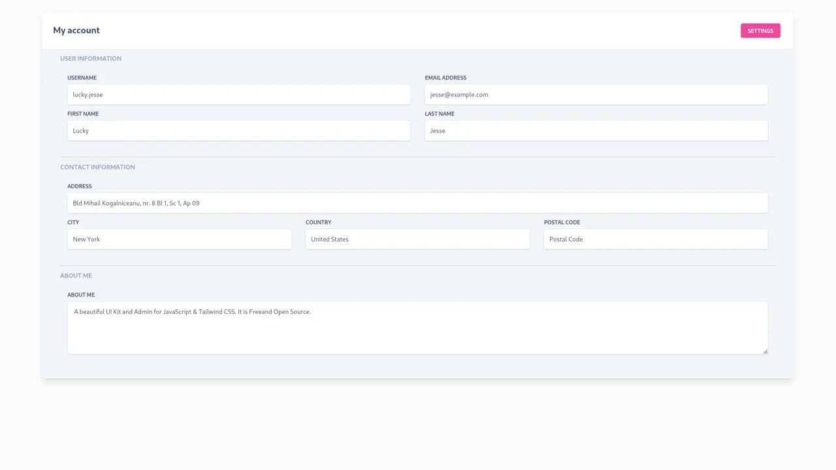Click the First Name label text
836x470 pixels.
83,114
